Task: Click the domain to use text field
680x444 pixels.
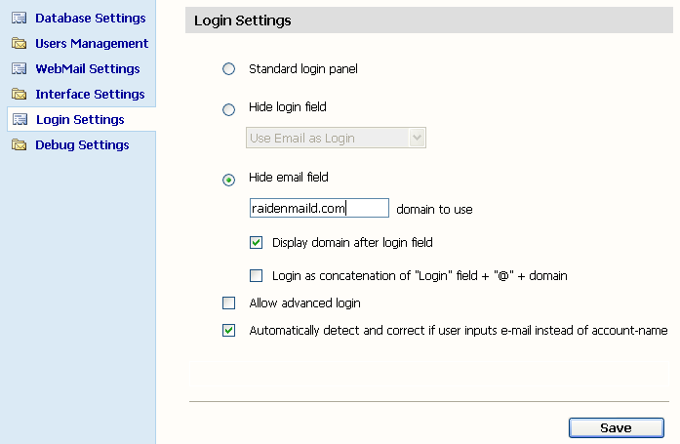Action: pos(319,208)
